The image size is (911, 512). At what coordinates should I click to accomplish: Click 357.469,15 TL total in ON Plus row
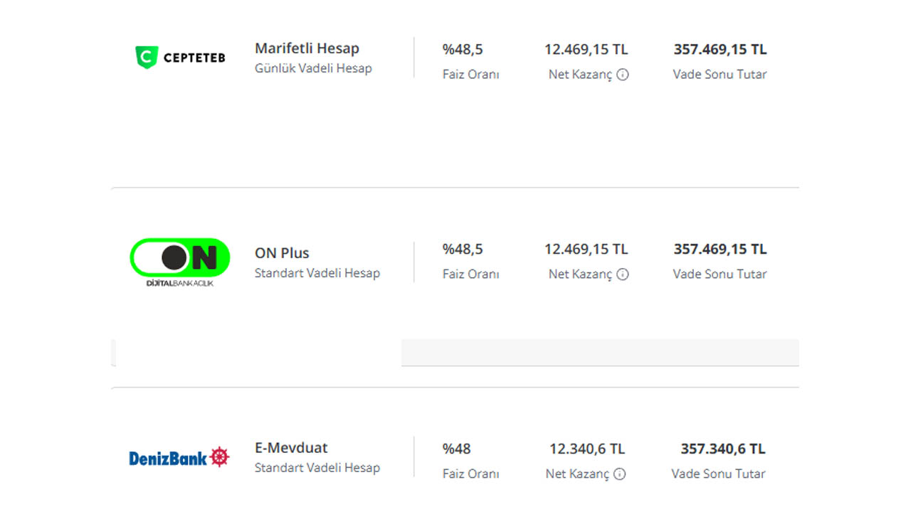pos(720,250)
